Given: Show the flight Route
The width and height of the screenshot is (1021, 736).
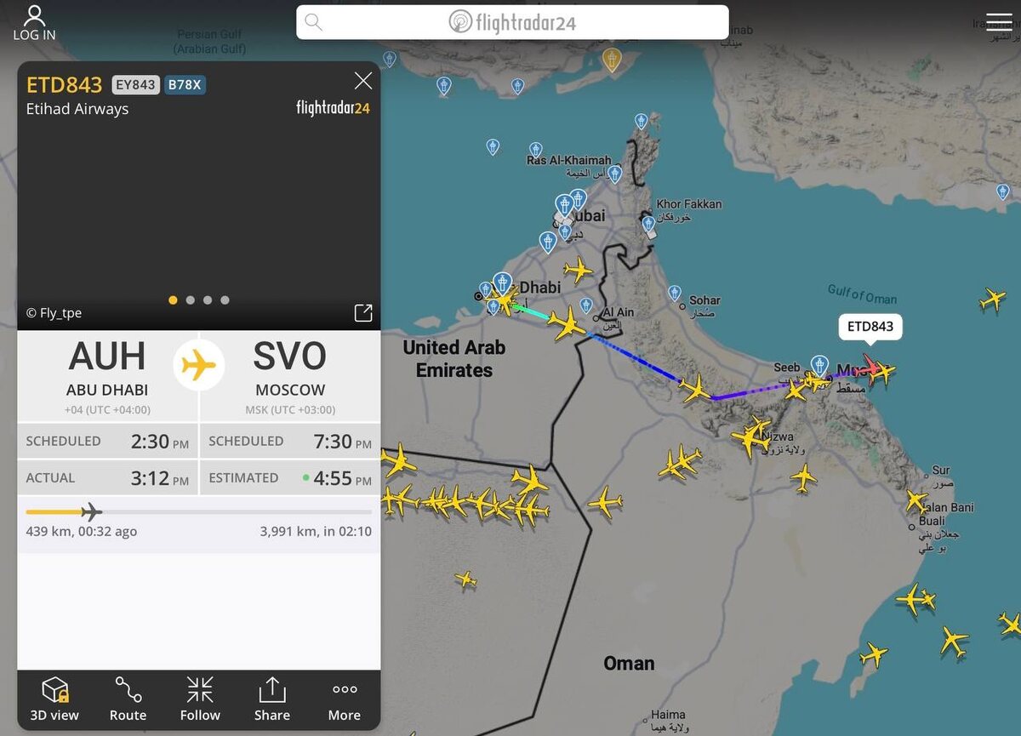Looking at the screenshot, I should coord(128,699).
